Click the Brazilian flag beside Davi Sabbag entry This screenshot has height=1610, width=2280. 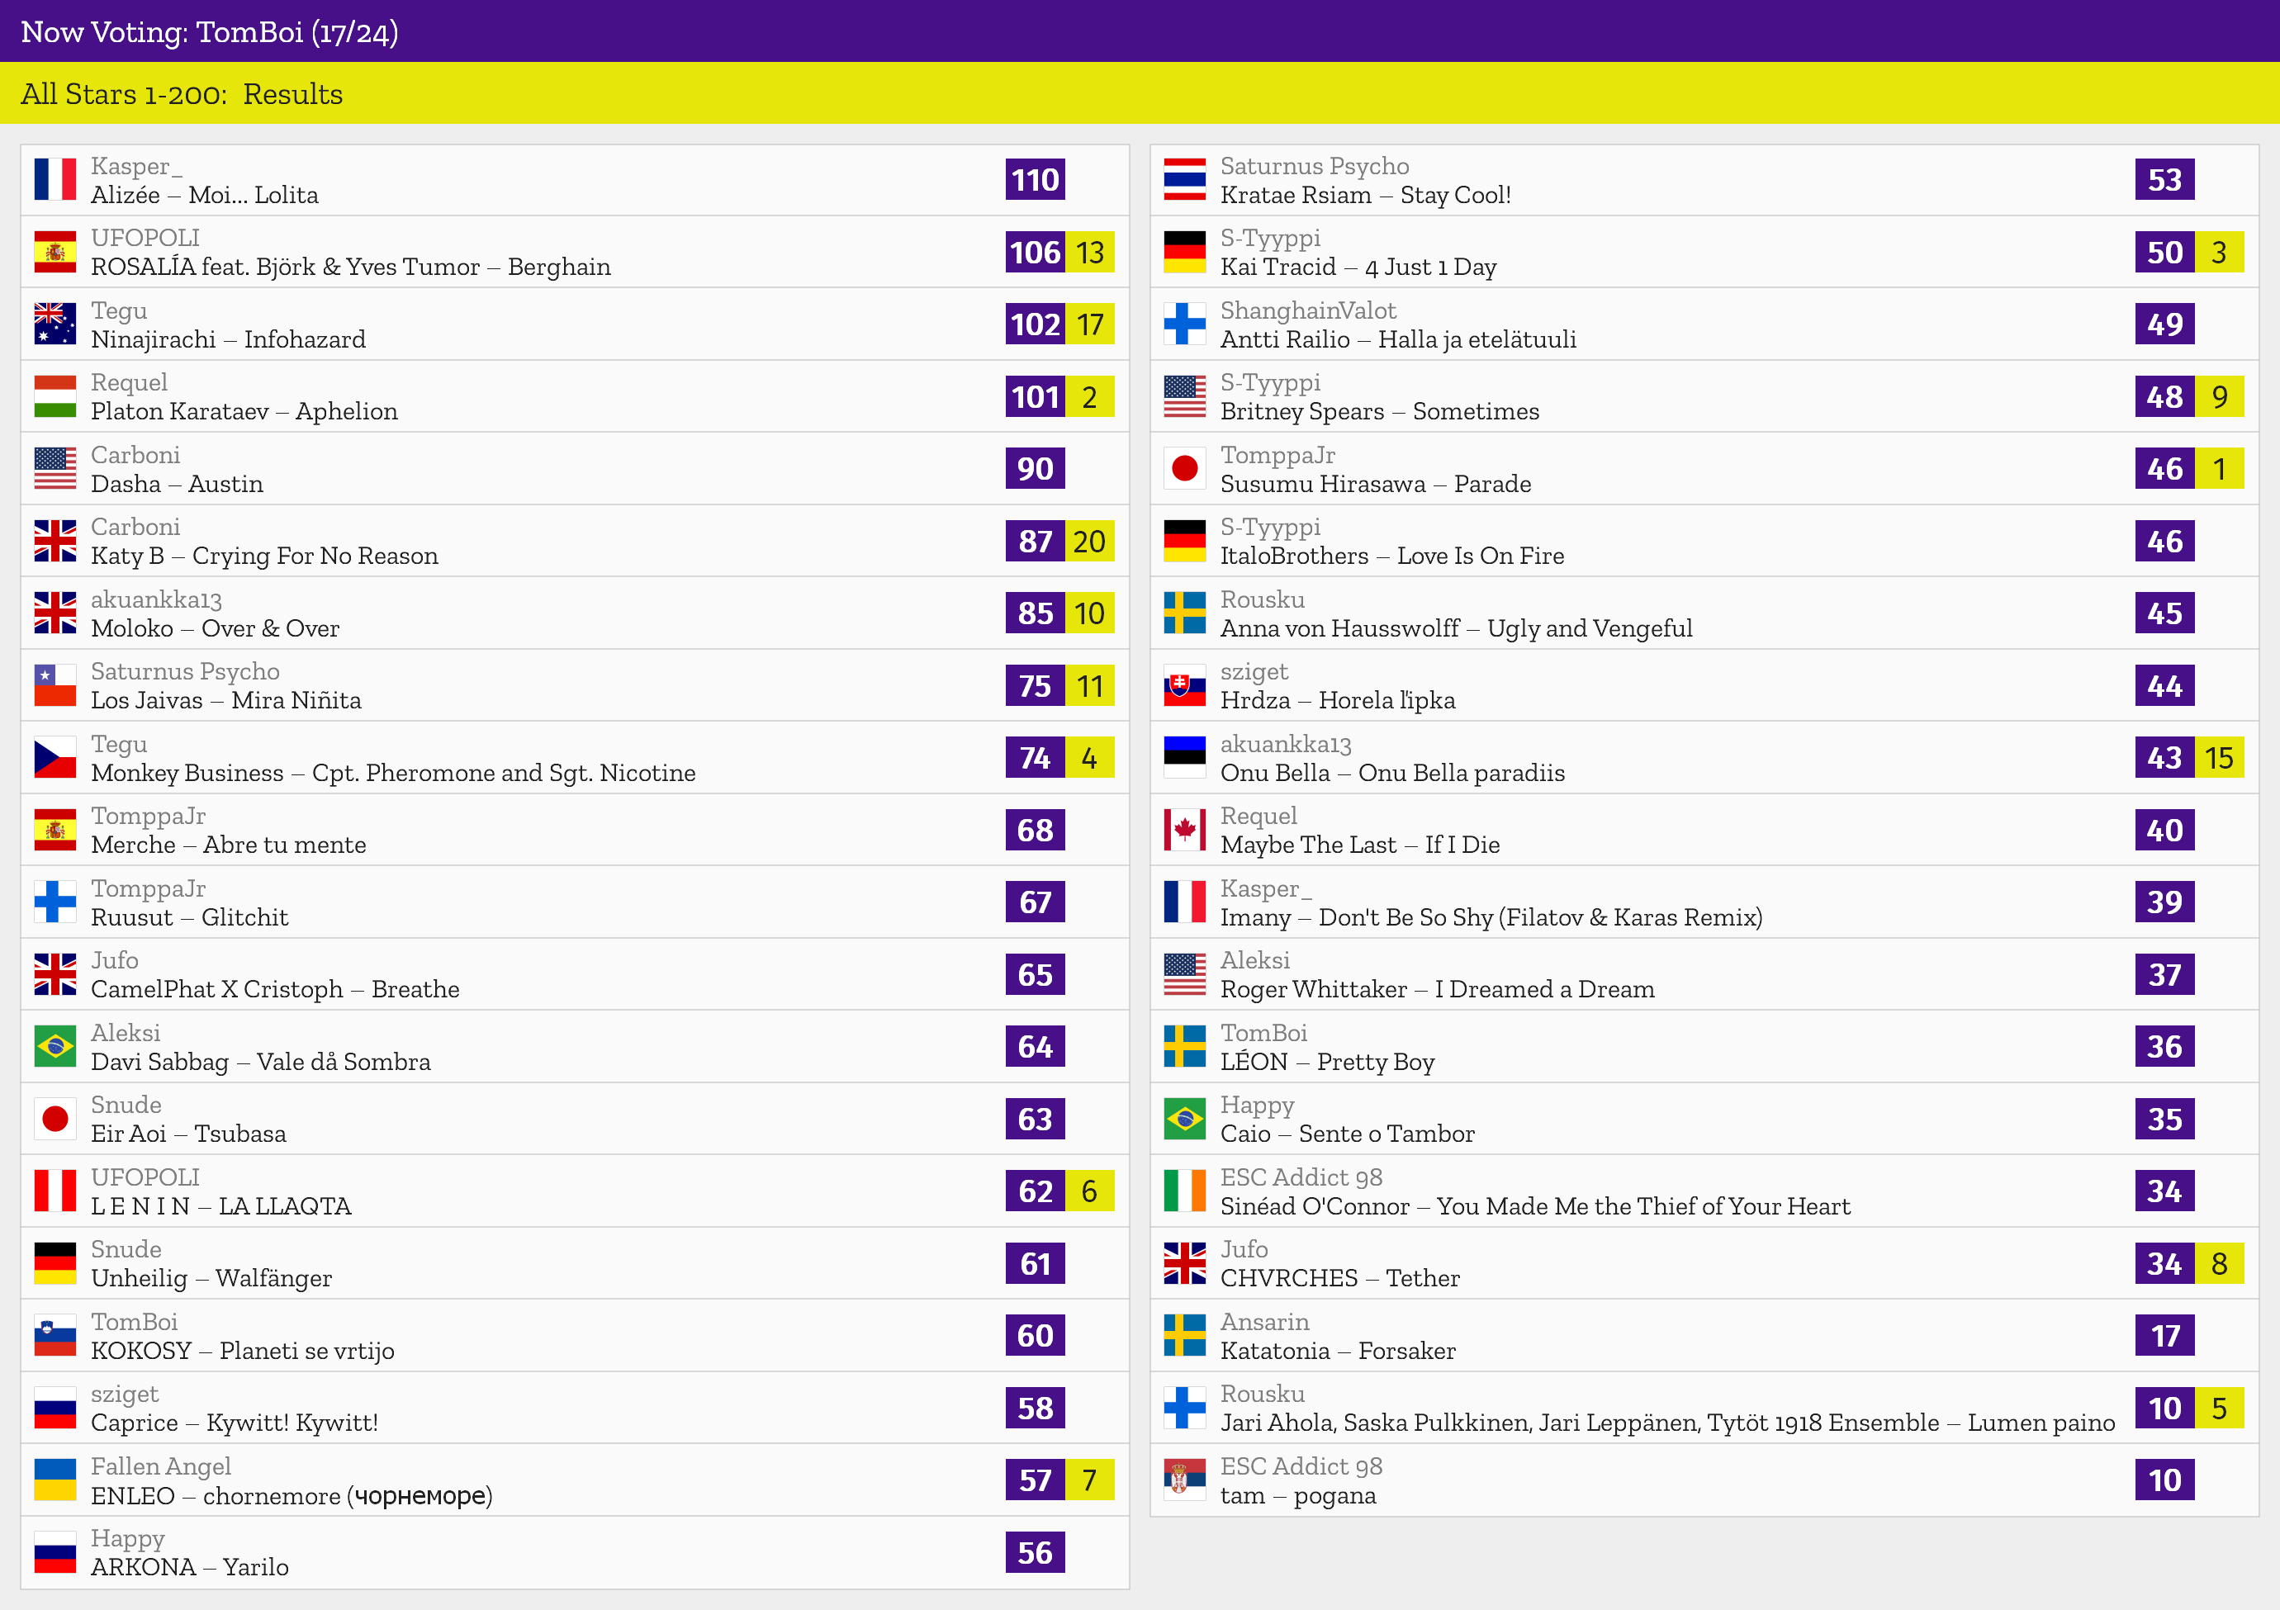tap(55, 1046)
